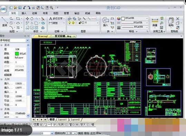
Task: Switch to the 视图 ribbon tab
Action: (56, 13)
